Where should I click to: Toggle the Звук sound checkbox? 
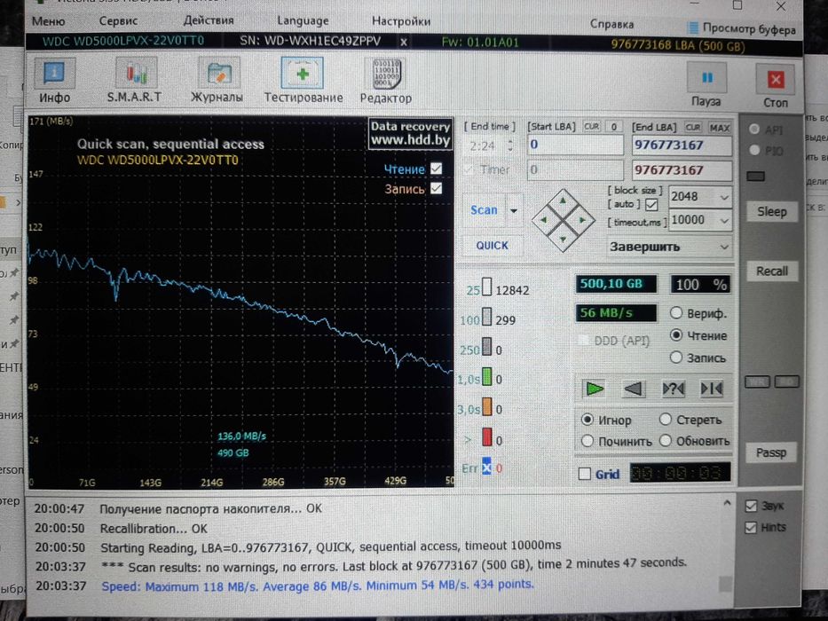coord(751,506)
